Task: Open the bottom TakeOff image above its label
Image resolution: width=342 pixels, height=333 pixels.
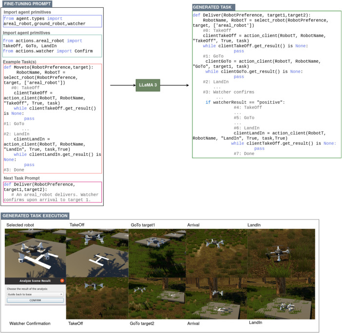Action: pyautogui.click(x=97, y=298)
